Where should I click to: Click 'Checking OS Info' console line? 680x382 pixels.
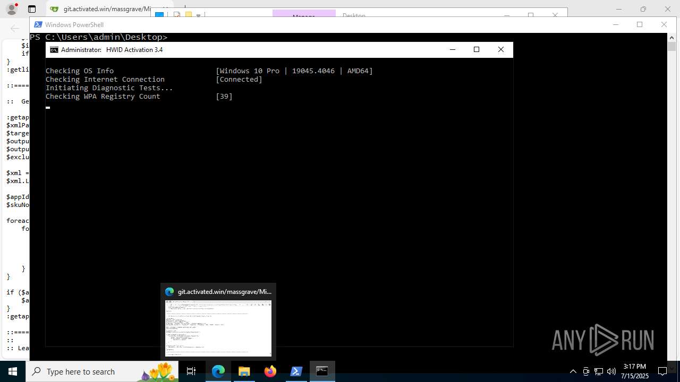(x=80, y=71)
